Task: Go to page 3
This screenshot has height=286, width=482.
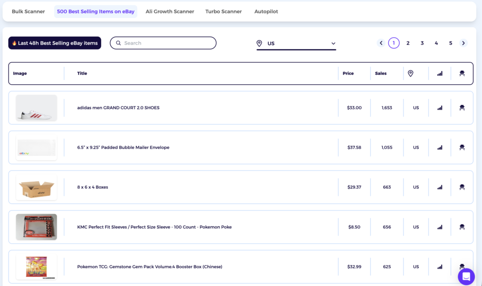Action: click(x=422, y=43)
